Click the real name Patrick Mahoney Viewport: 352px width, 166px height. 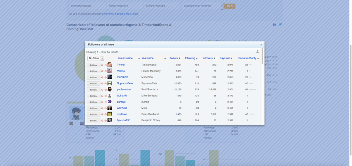150,71
